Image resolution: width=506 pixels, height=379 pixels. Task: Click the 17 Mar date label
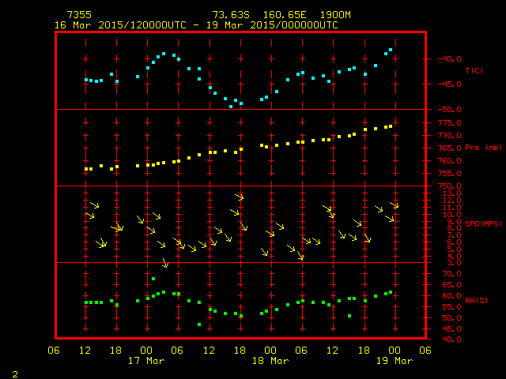(146, 361)
